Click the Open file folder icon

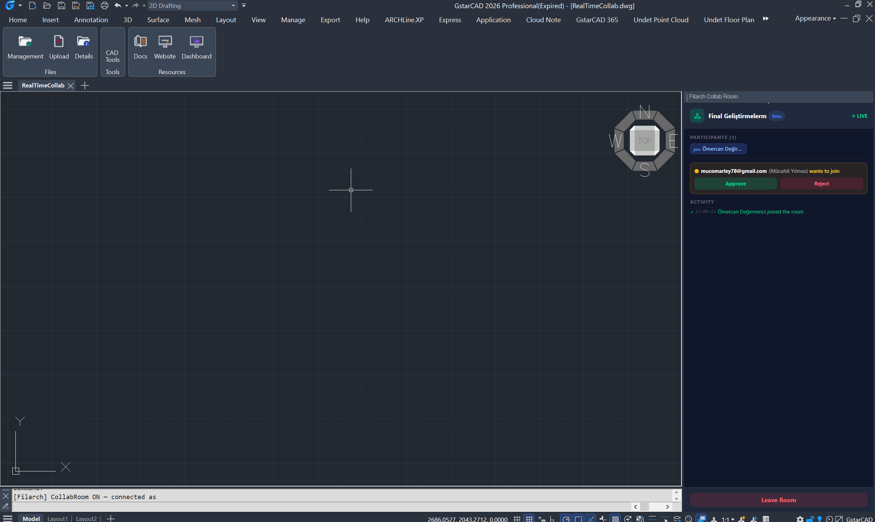pos(47,5)
